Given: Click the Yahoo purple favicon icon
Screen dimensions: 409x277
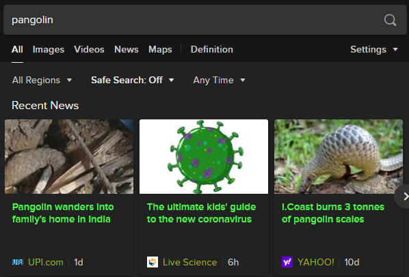Looking at the screenshot, I should point(287,262).
